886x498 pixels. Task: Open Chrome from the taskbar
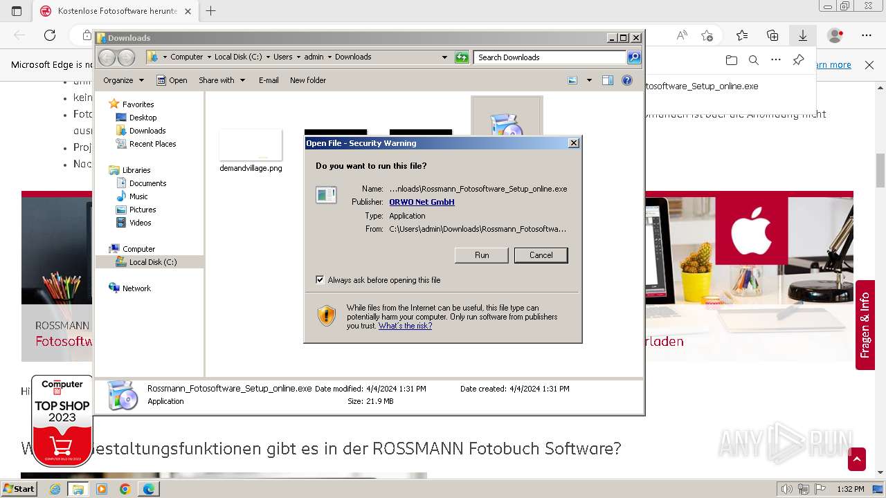tap(125, 489)
